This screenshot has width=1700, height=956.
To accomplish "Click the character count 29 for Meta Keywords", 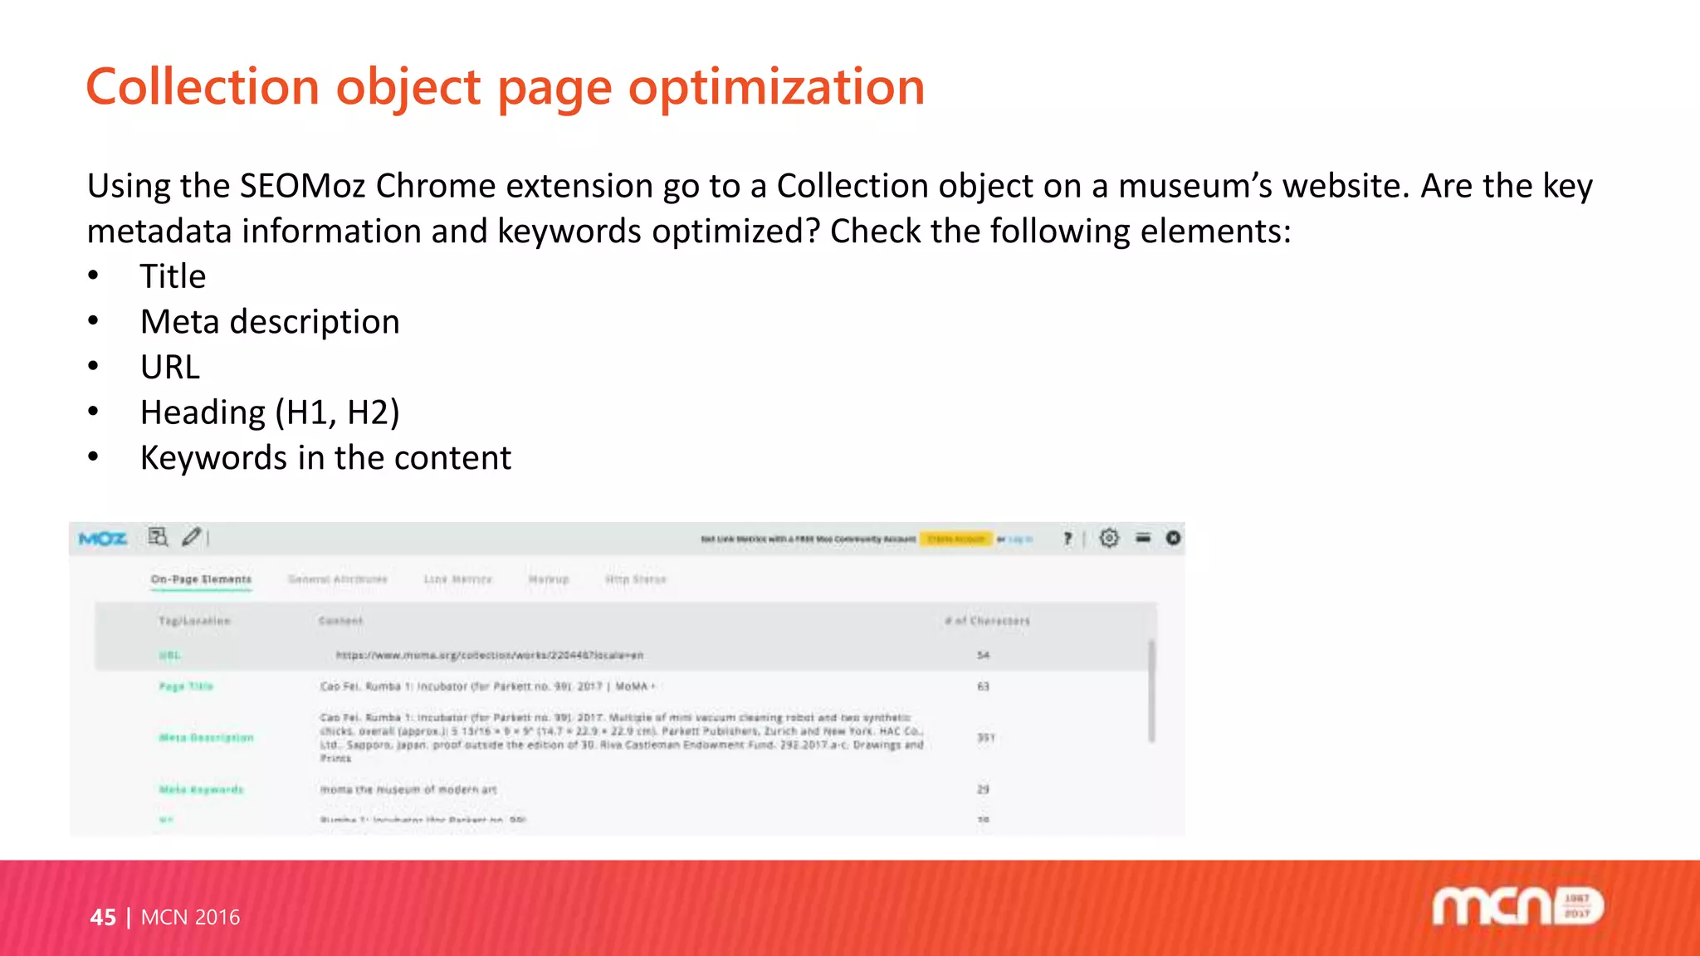I will pyautogui.click(x=983, y=789).
